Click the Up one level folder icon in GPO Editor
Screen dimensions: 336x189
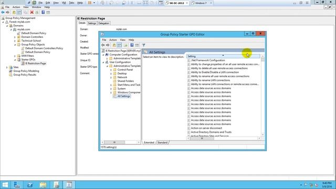(114, 45)
